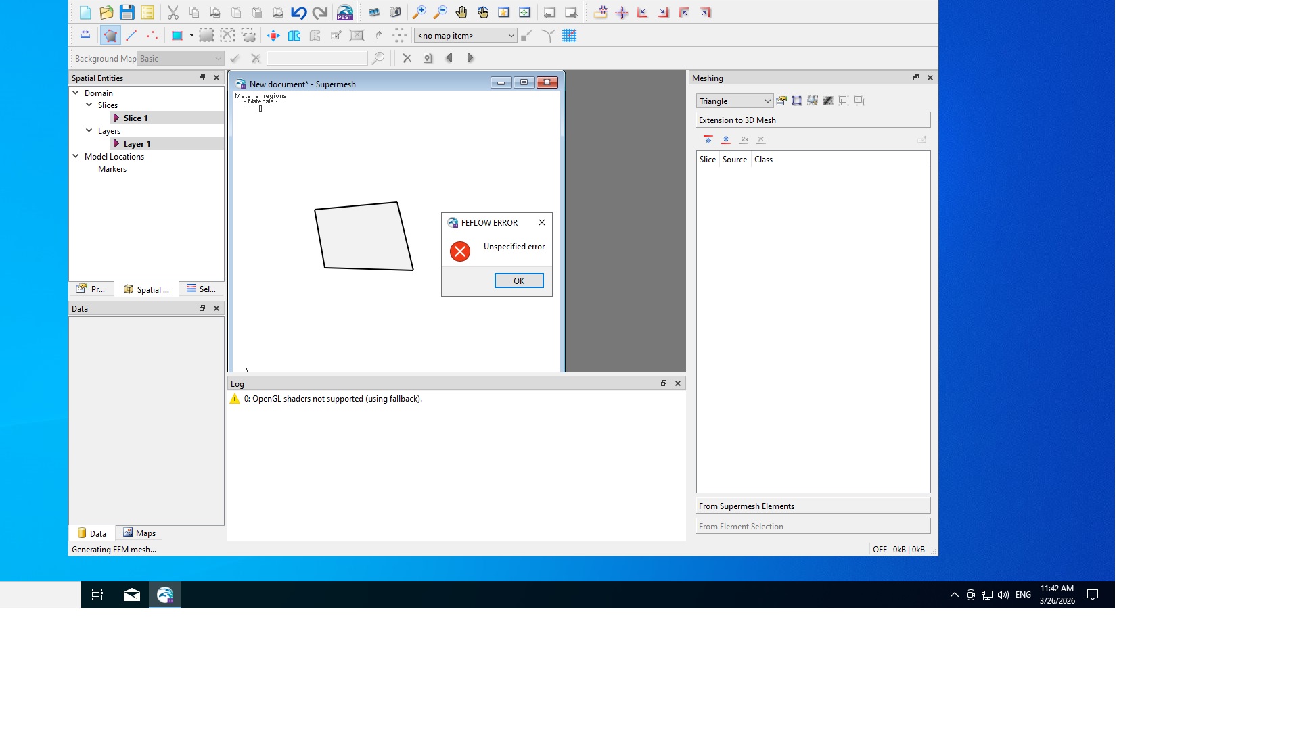Activate the Pan hand tool
The height and width of the screenshot is (730, 1299).
(461, 12)
